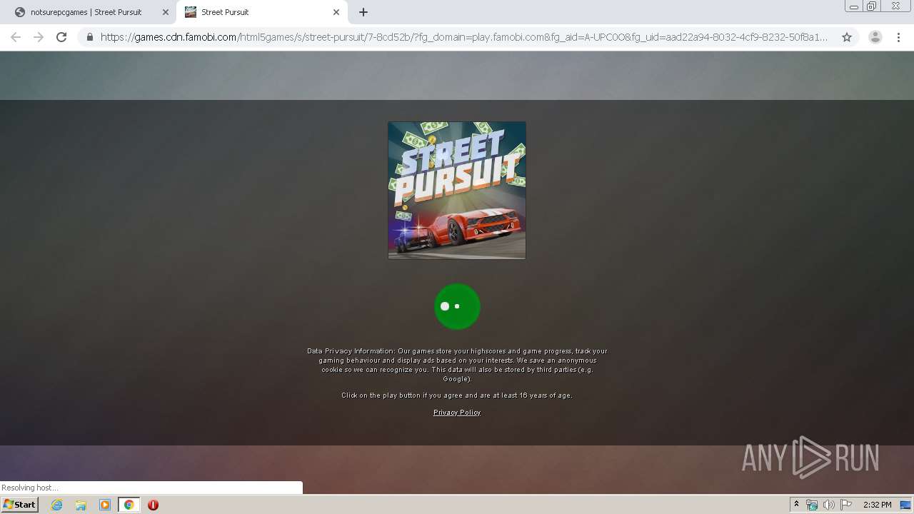Open the Action Center flag icon
Viewport: 914px width, 514px height.
point(846,505)
